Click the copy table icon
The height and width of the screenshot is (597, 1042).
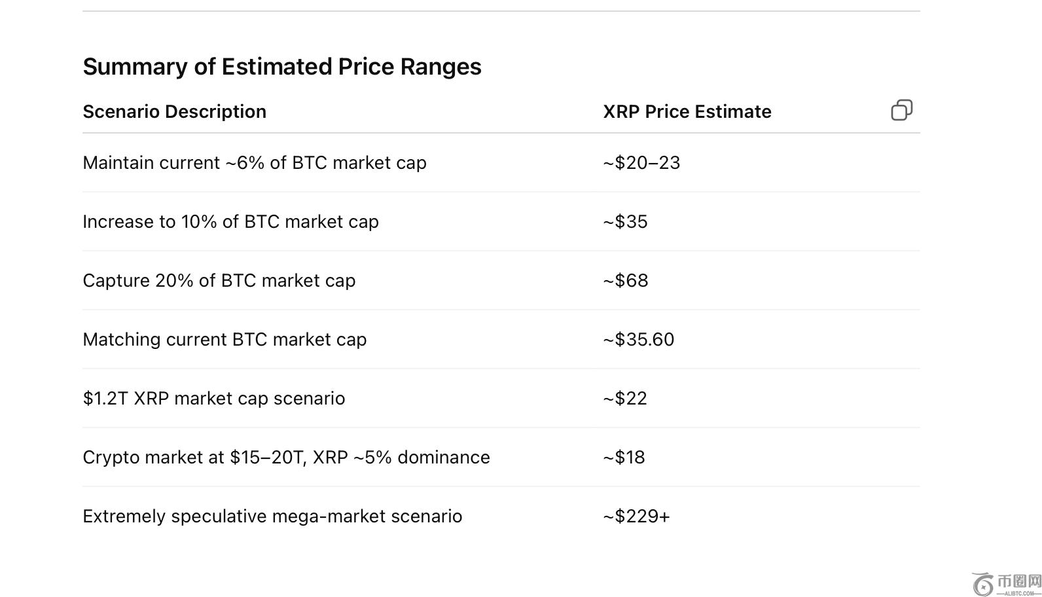(x=901, y=110)
